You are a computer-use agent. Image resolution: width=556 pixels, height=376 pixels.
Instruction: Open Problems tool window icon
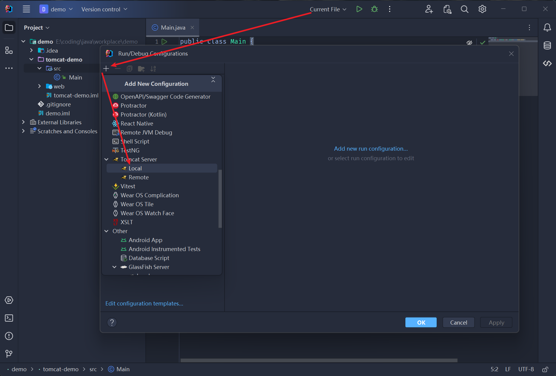[x=9, y=336]
